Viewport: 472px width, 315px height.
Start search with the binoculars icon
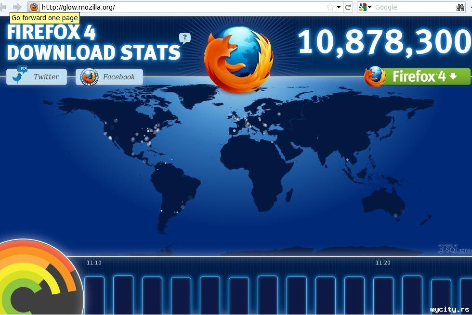point(460,7)
